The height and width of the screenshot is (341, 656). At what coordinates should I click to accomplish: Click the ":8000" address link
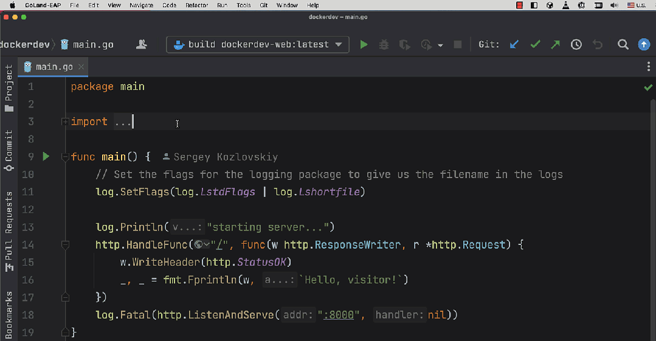(x=339, y=315)
